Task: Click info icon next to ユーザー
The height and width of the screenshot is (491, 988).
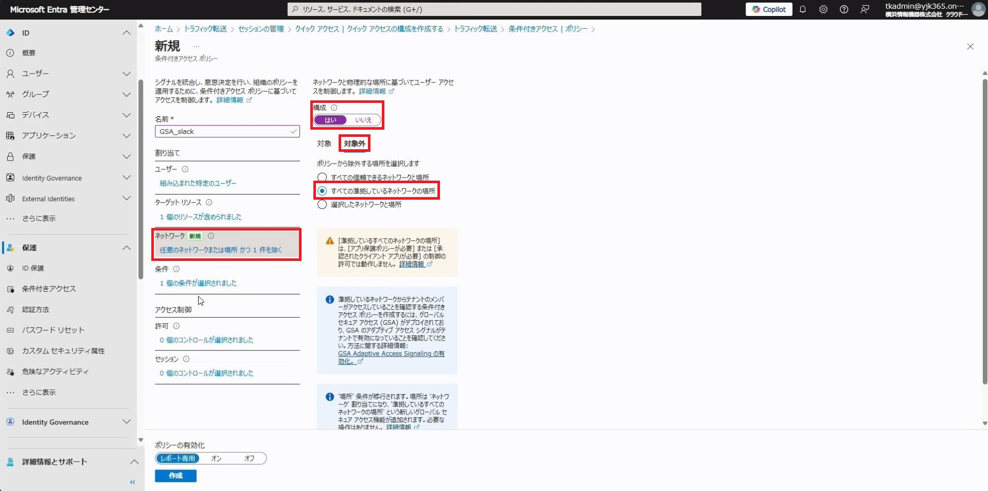Action: click(185, 169)
